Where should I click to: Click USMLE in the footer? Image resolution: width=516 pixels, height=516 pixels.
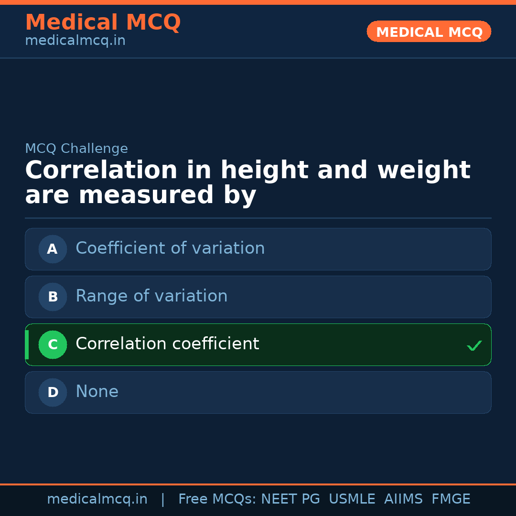352,499
